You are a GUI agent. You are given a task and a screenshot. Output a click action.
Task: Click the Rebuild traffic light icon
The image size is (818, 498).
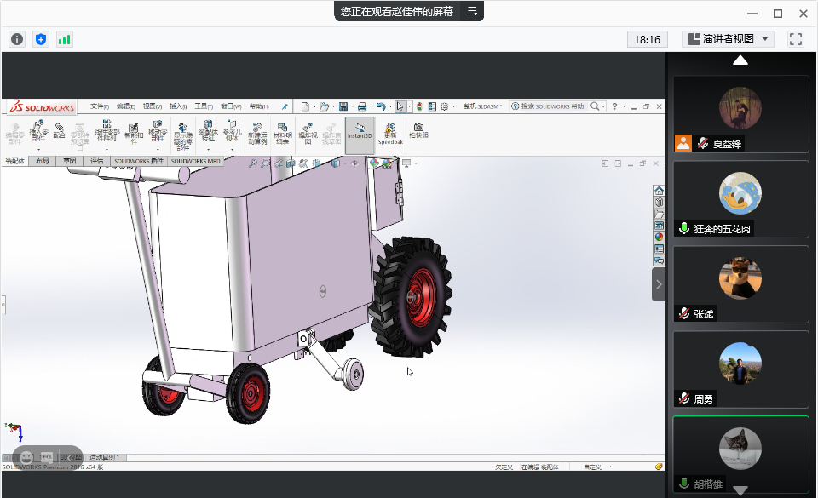[x=419, y=106]
